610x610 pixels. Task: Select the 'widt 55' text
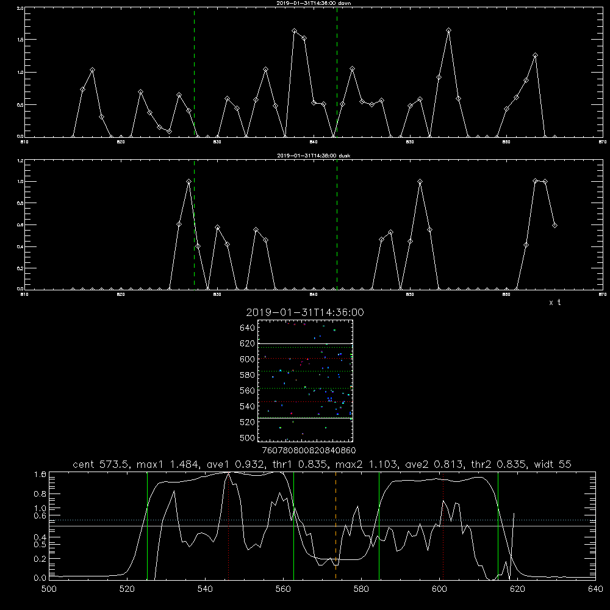(x=553, y=464)
